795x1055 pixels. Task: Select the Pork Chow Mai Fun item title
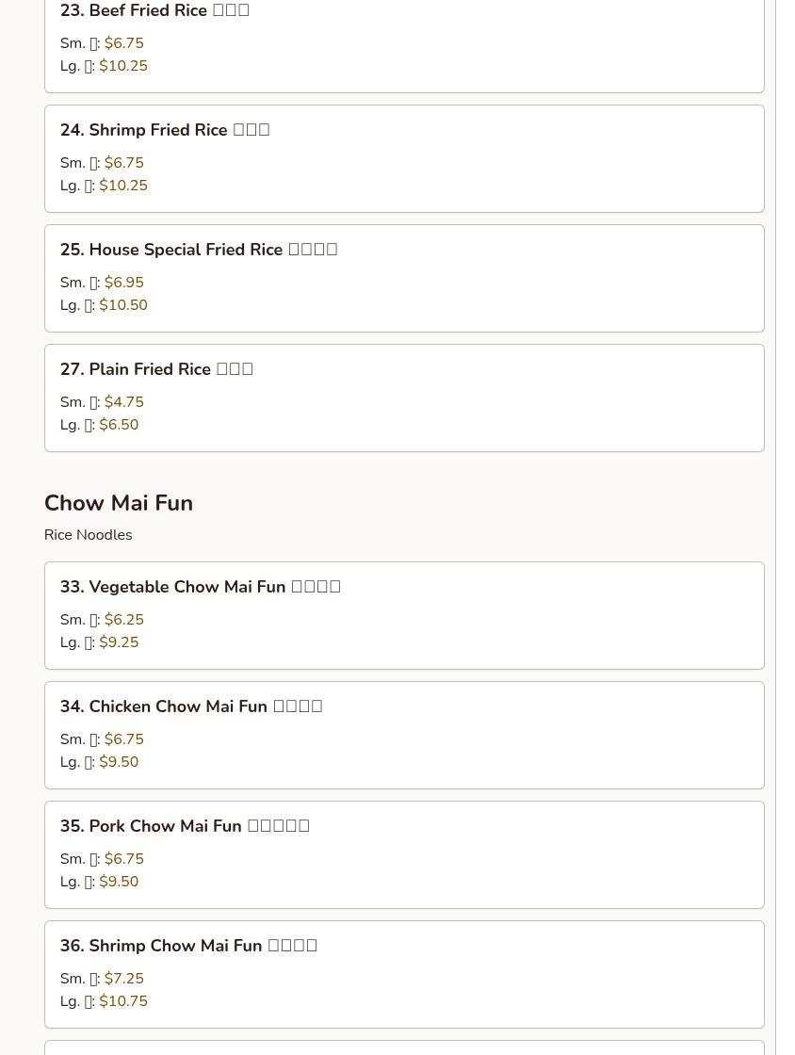click(185, 826)
